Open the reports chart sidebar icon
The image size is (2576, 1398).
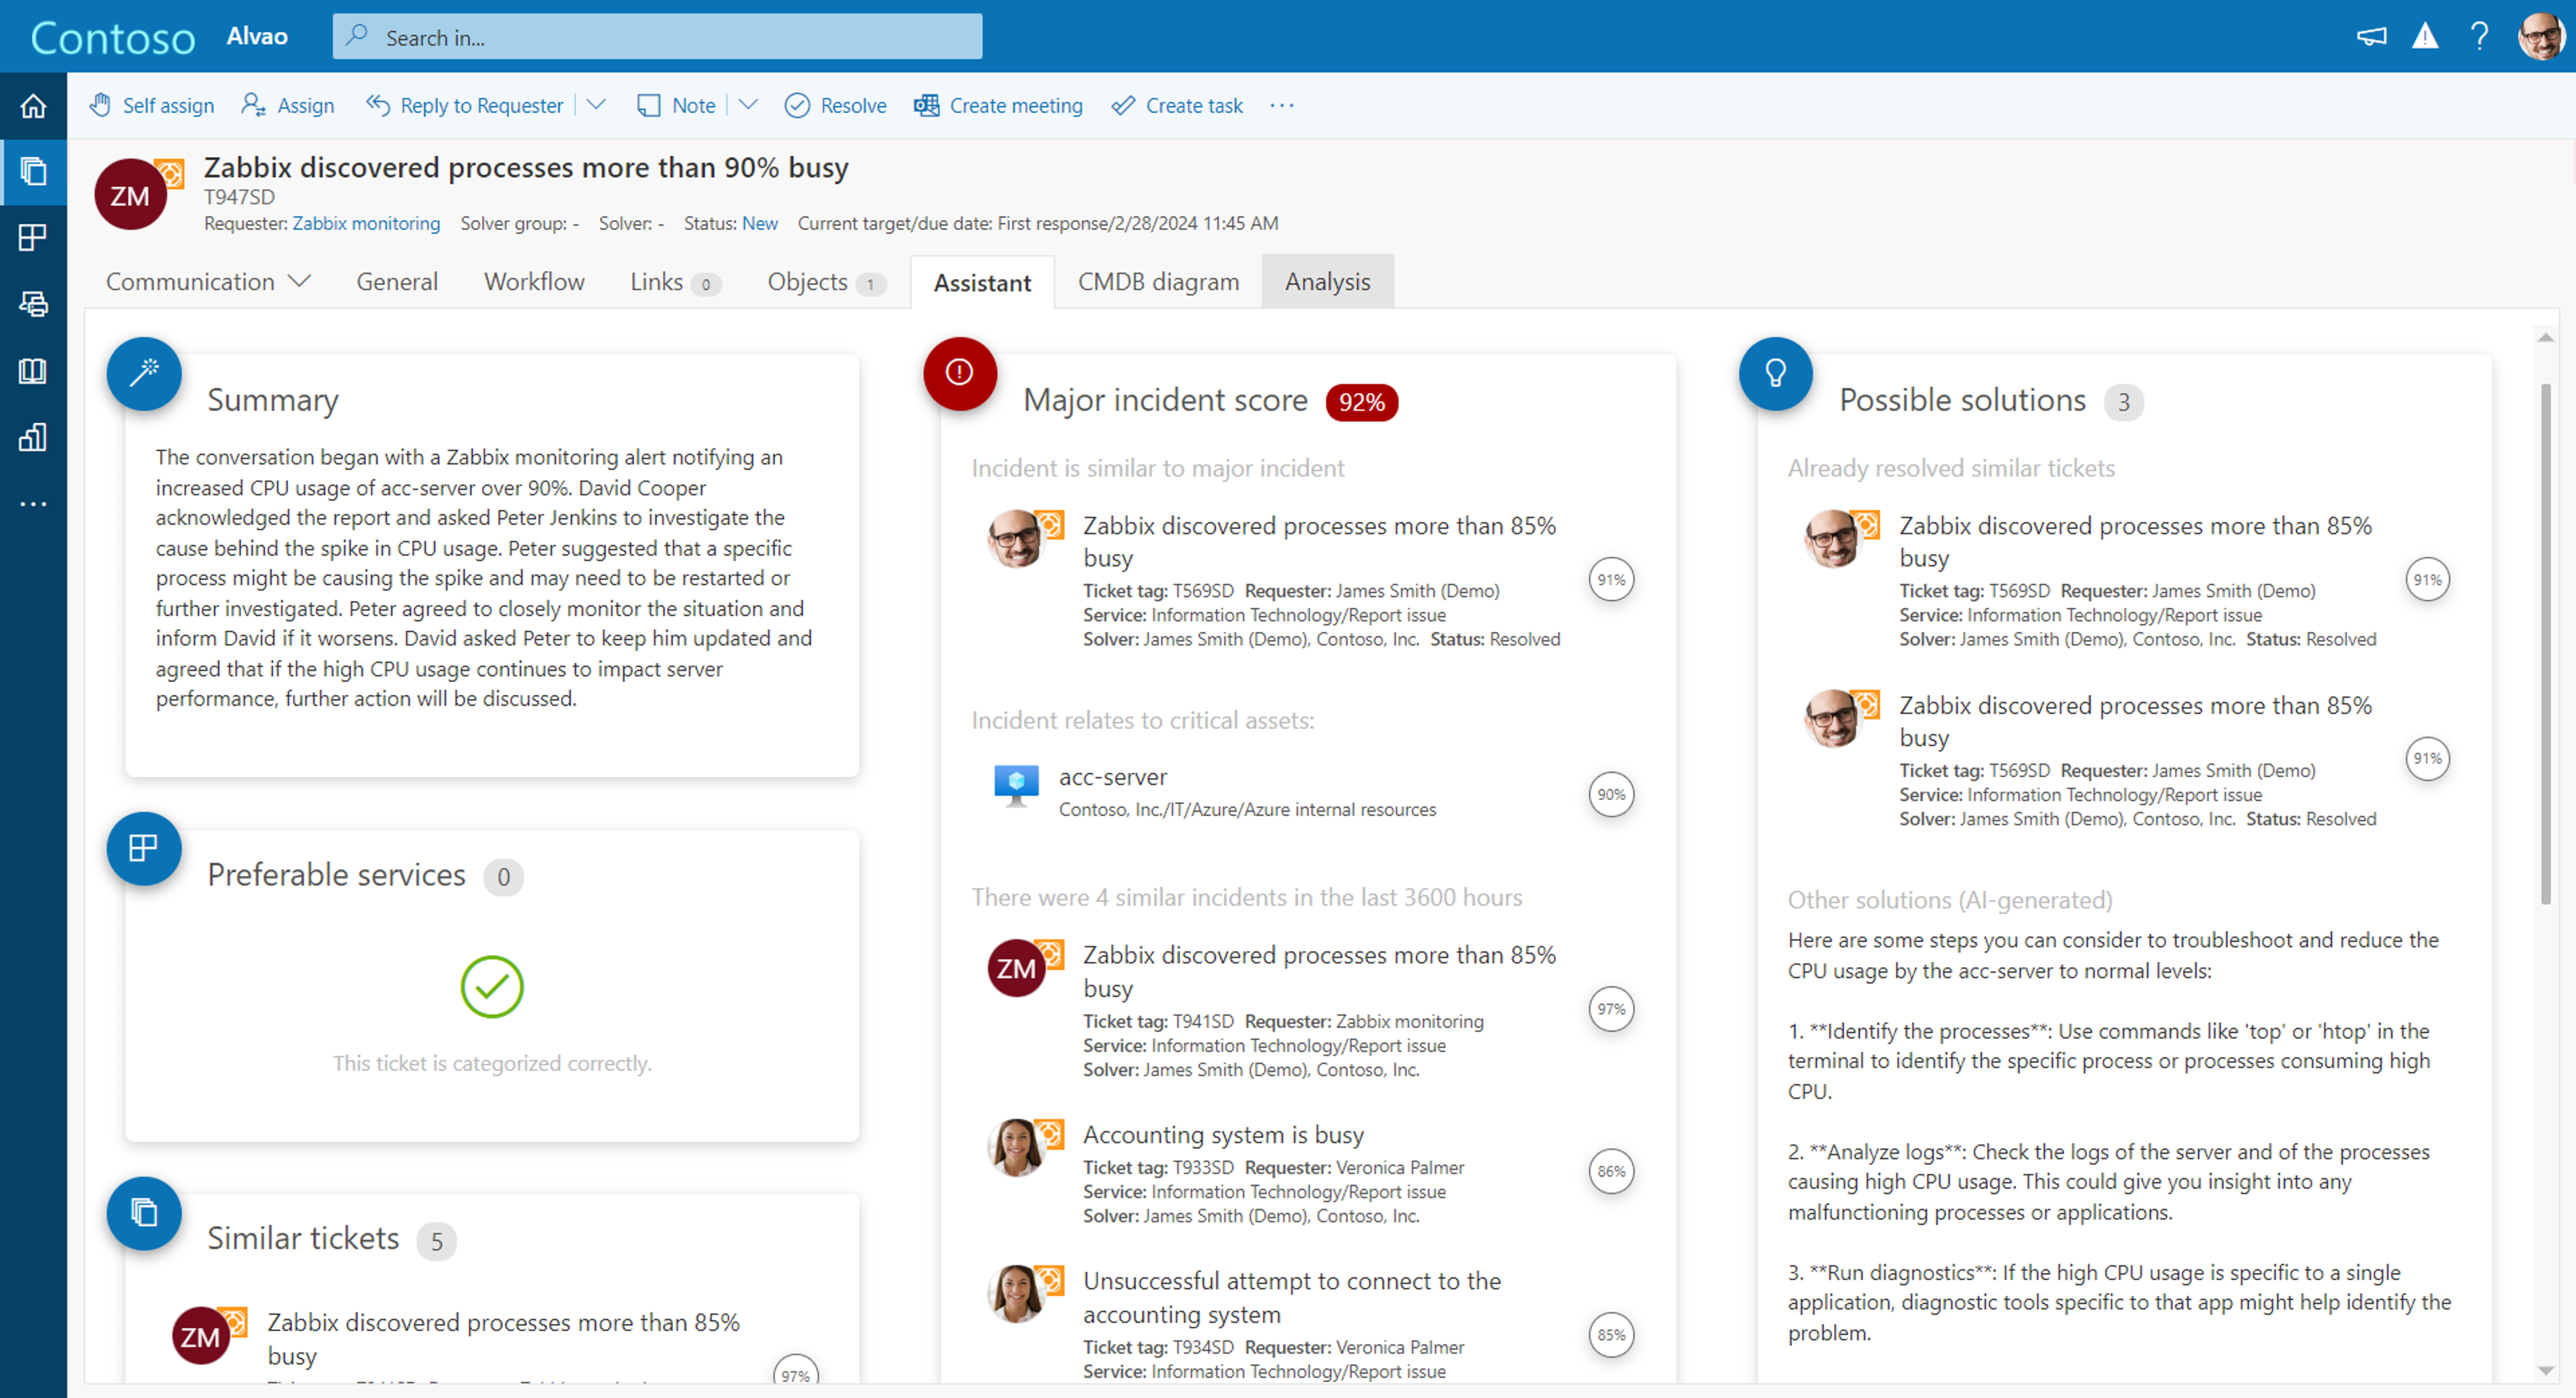coord(33,437)
